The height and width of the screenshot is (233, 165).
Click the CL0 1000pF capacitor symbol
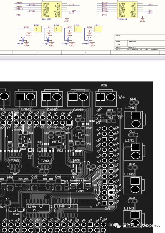(x=23, y=40)
